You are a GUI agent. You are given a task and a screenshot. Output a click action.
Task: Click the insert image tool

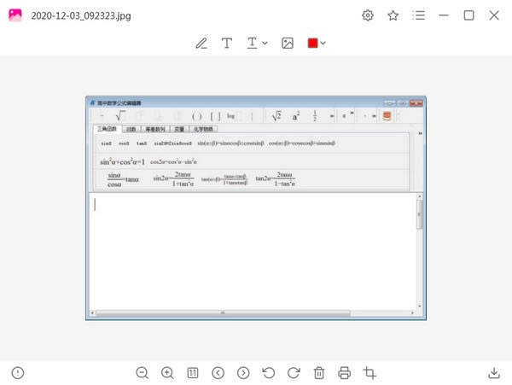tap(288, 43)
